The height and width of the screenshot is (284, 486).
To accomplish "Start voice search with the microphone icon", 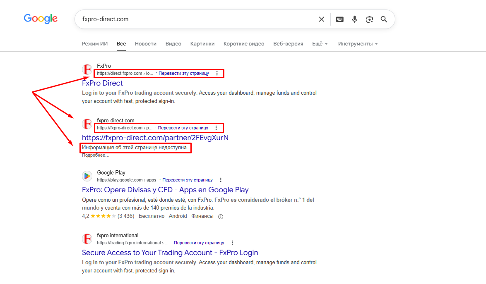I will 355,19.
